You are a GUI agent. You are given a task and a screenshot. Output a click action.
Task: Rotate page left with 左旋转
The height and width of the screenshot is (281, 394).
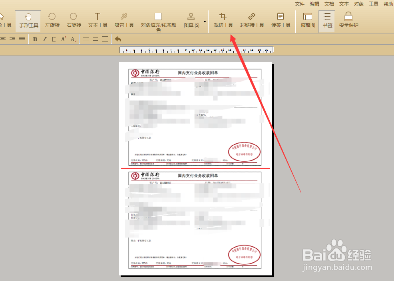point(52,21)
